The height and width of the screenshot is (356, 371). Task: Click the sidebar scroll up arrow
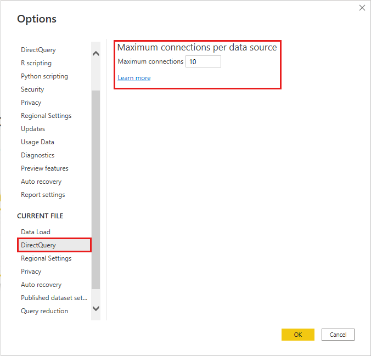click(x=96, y=54)
